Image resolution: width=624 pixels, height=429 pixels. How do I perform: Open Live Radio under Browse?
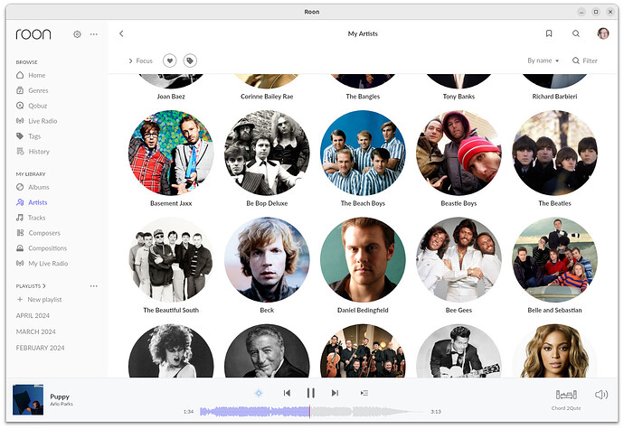click(x=36, y=121)
